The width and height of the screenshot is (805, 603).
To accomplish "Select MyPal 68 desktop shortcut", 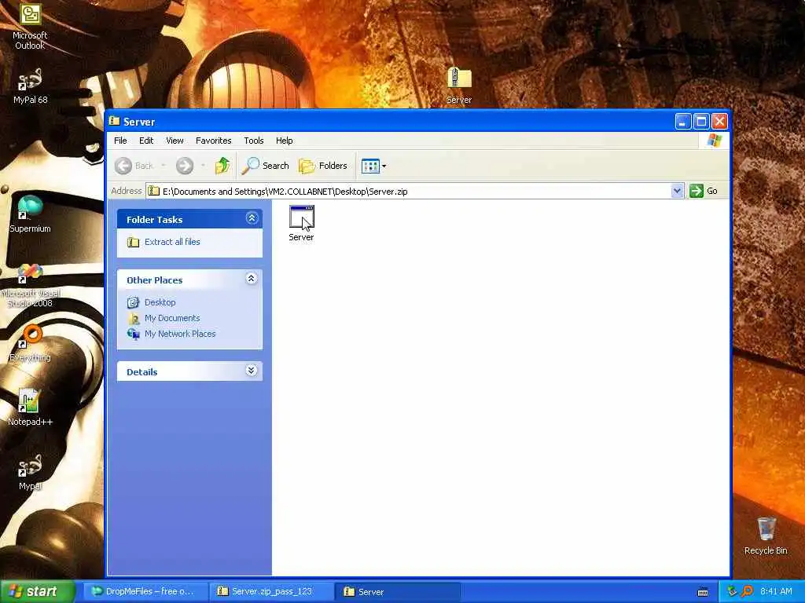I will tap(30, 86).
